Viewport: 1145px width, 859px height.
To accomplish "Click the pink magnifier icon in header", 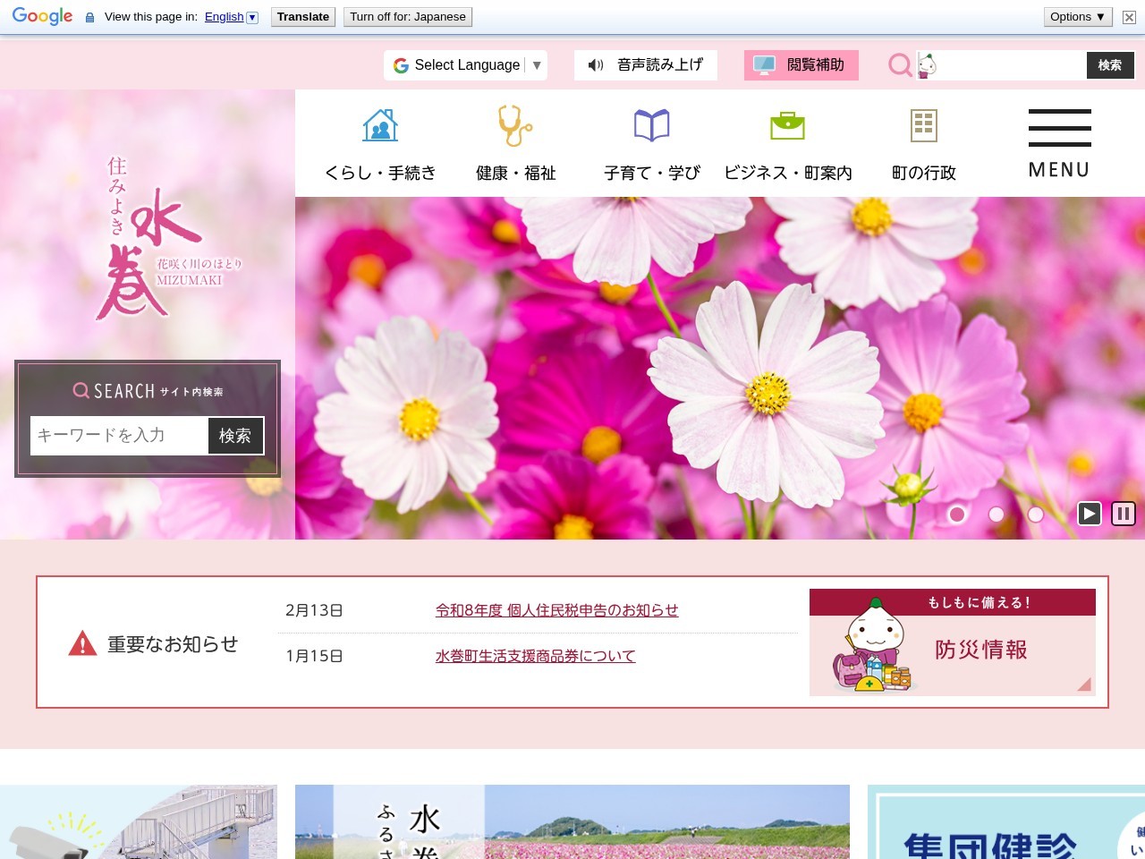I will (x=900, y=65).
